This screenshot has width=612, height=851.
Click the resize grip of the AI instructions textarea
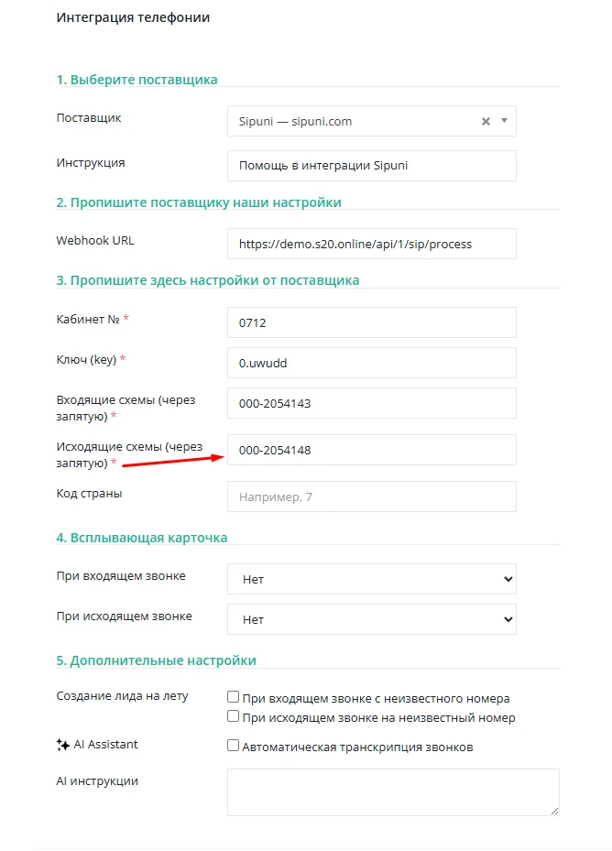(x=554, y=811)
